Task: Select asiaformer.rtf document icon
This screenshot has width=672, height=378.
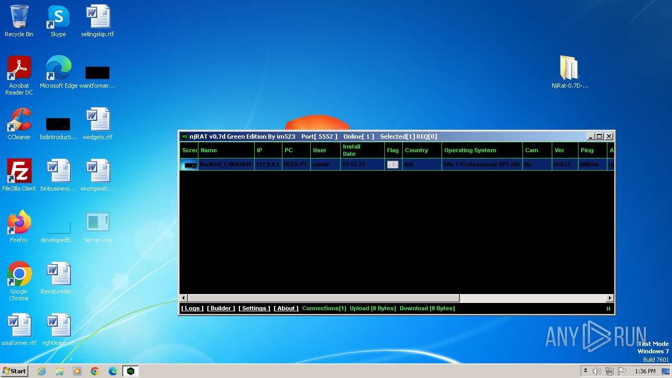Action: pyautogui.click(x=19, y=330)
